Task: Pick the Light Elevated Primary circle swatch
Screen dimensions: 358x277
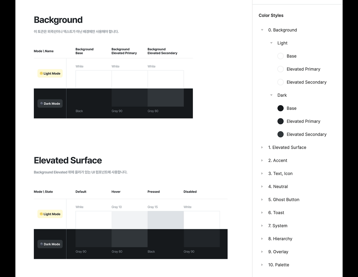Action: click(281, 69)
